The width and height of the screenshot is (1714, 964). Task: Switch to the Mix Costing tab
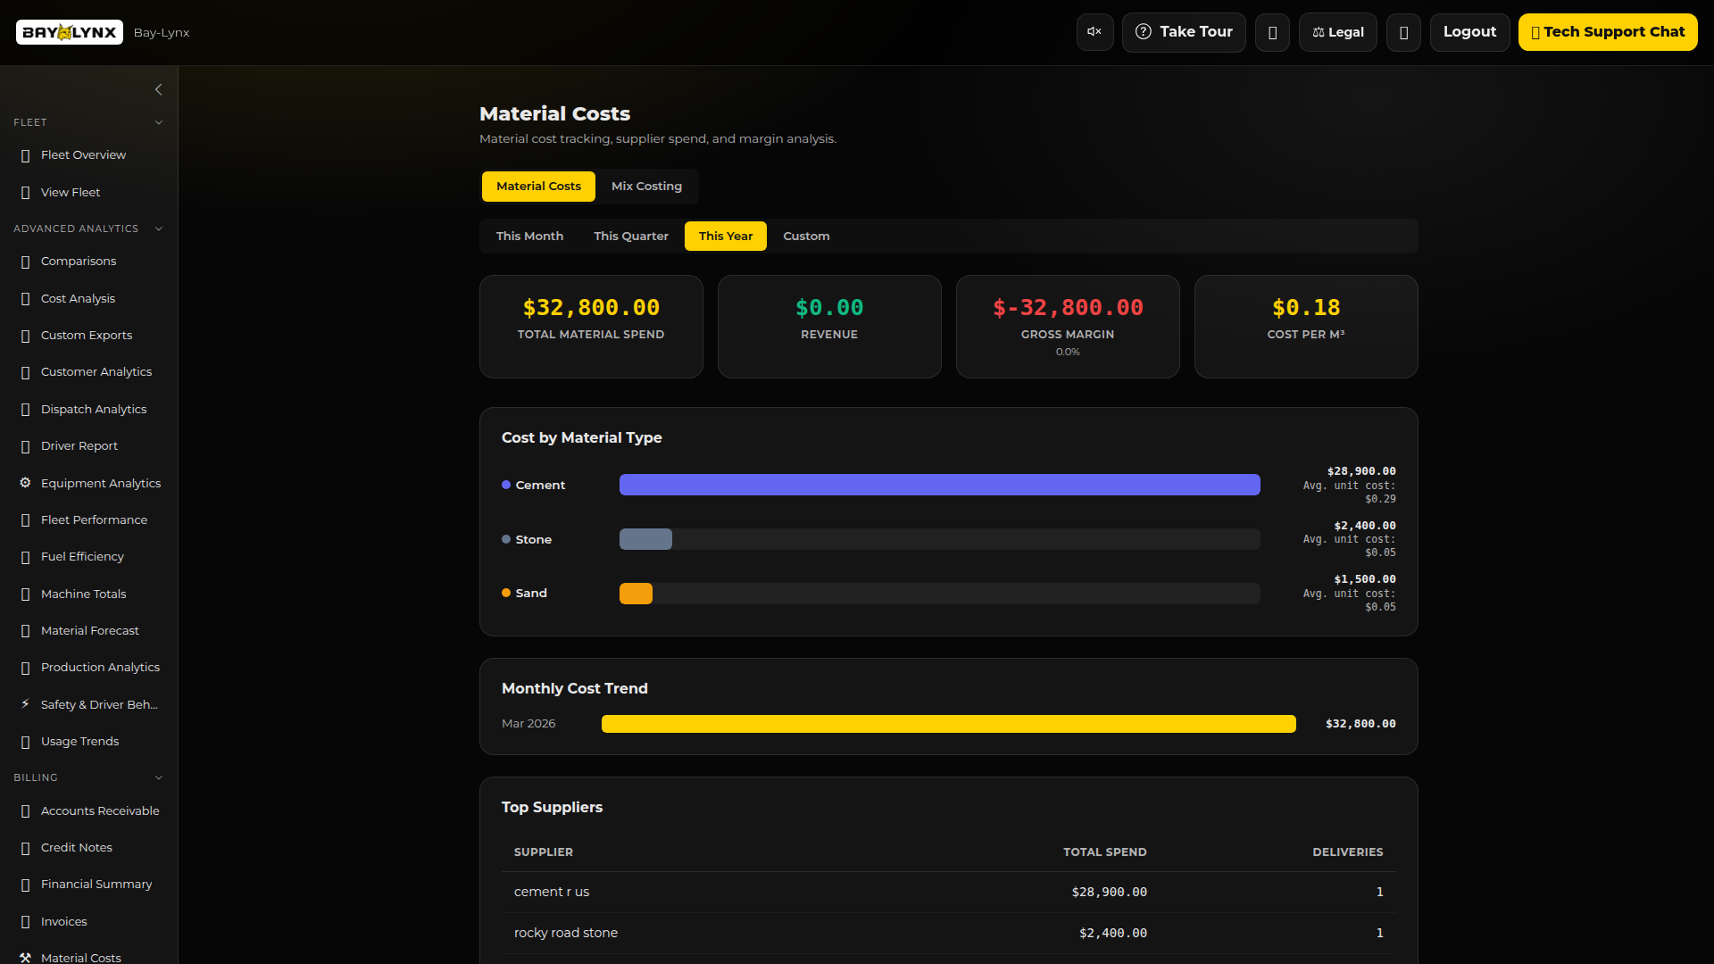(x=646, y=187)
